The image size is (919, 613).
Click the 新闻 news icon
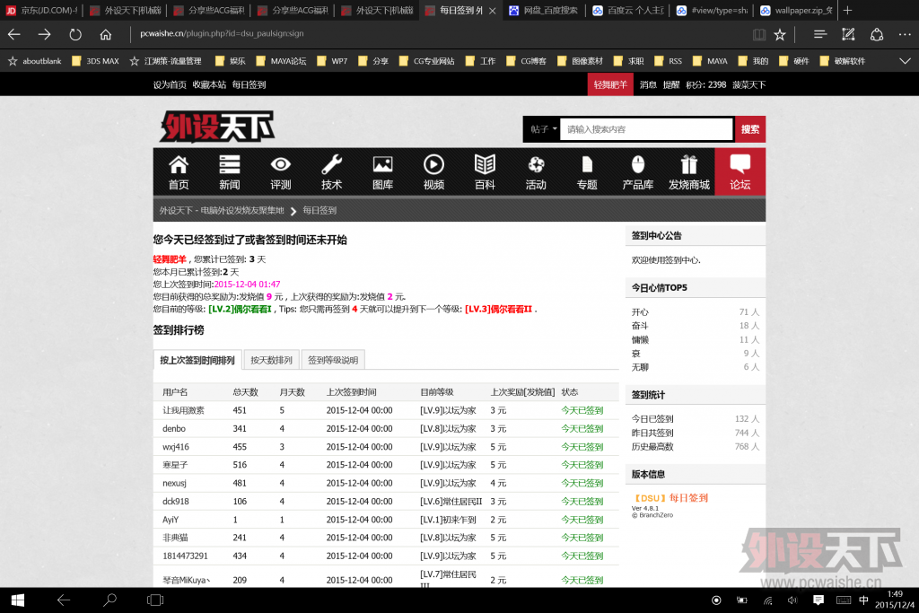tap(230, 165)
